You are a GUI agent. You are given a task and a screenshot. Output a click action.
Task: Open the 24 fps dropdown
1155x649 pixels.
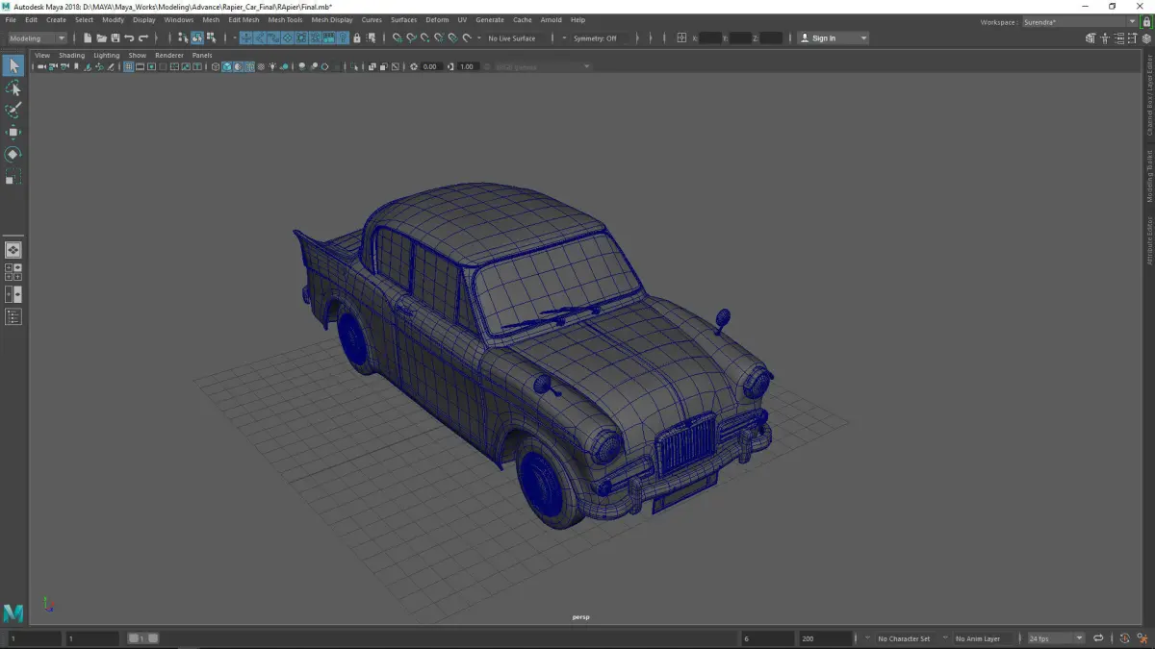click(x=1055, y=638)
